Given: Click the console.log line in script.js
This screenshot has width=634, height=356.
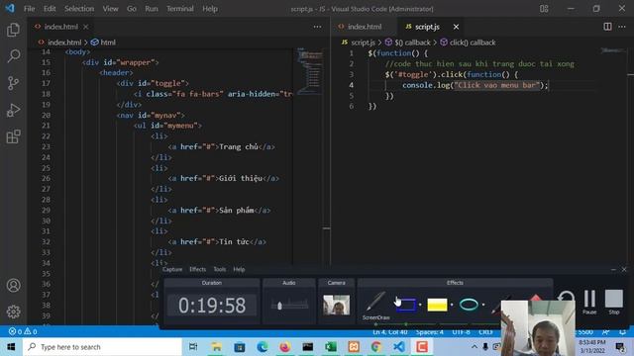Looking at the screenshot, I should coord(475,85).
